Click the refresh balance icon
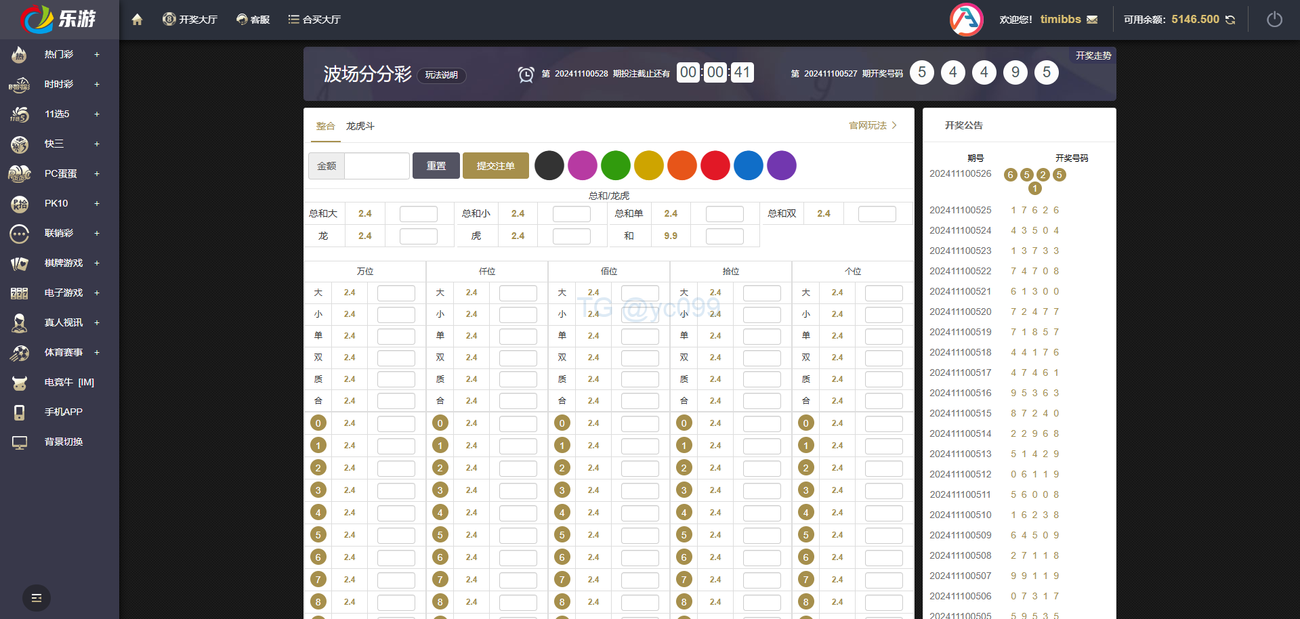This screenshot has height=619, width=1300. 1230,20
